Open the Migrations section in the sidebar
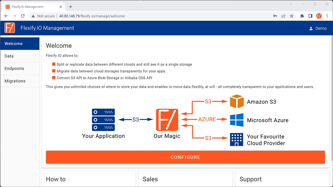 point(20,81)
